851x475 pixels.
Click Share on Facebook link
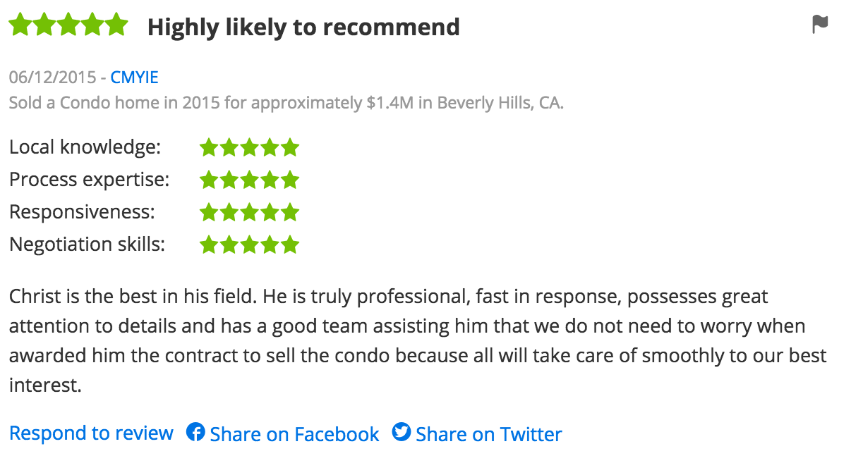click(294, 434)
